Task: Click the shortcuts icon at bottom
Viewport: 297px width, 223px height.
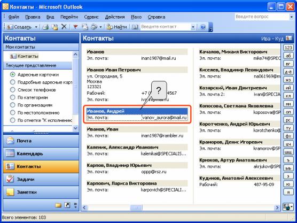Action: point(67,205)
